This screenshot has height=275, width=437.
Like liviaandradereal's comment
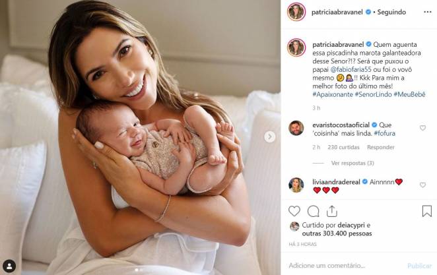click(x=422, y=185)
